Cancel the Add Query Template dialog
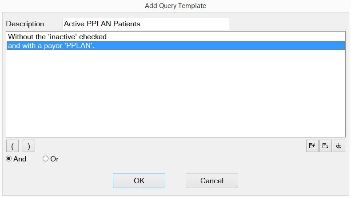The width and height of the screenshot is (351, 197). click(212, 181)
